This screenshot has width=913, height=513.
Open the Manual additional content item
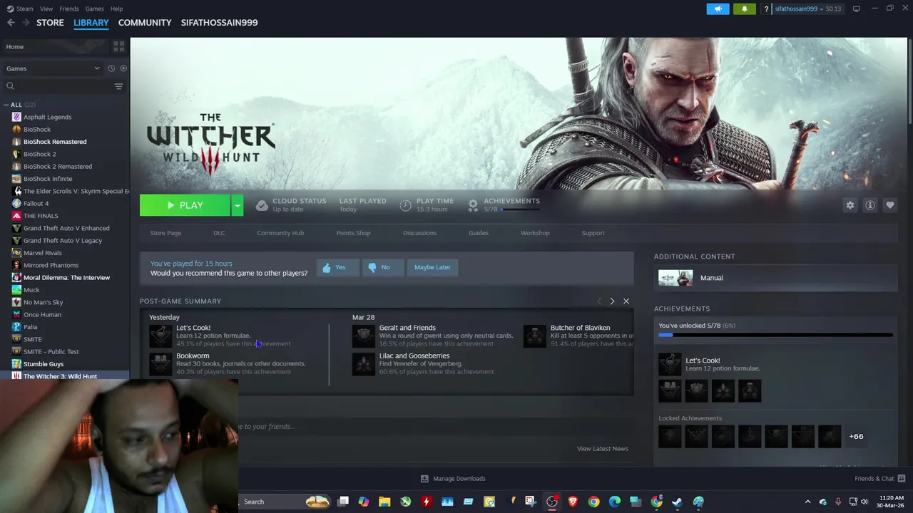[x=775, y=278]
